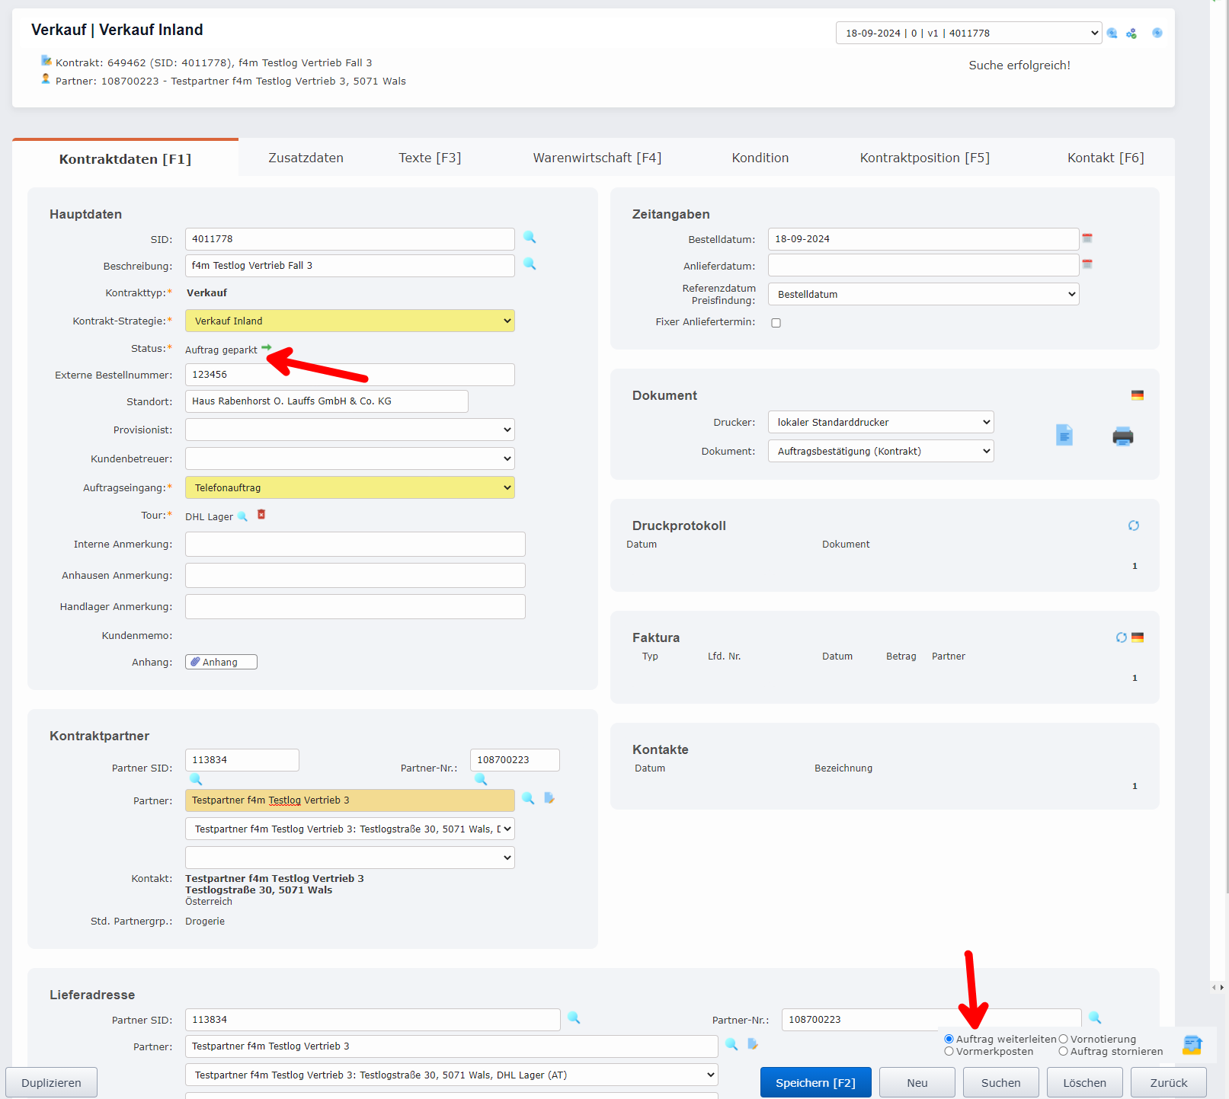Click the German flag icon in Faktura panel
This screenshot has height=1099, width=1229.
[1138, 637]
